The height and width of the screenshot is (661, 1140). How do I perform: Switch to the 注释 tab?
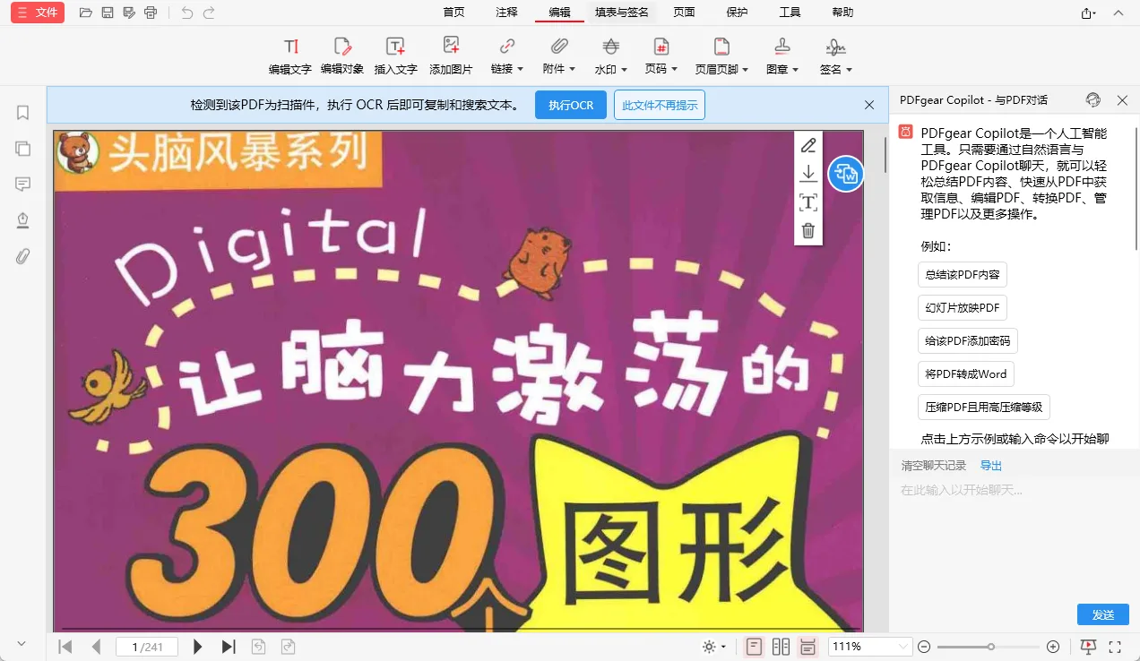pos(506,13)
